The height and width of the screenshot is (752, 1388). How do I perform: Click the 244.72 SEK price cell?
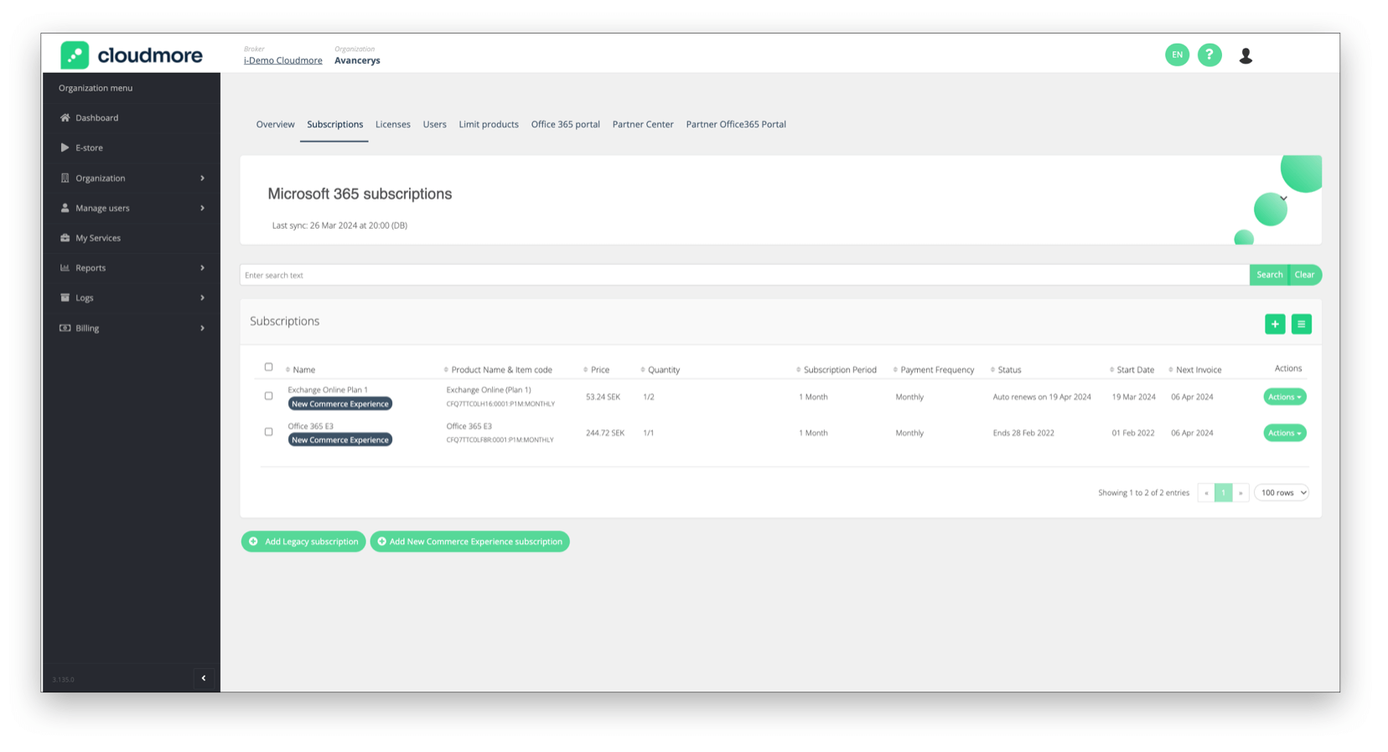pos(604,433)
